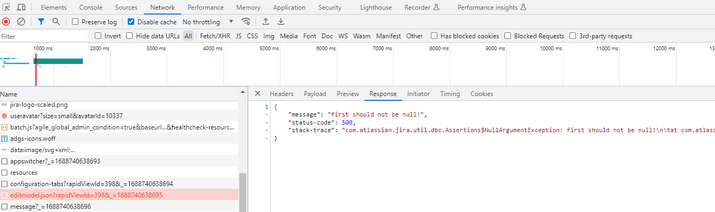715x212 pixels.
Task: Select the editmodel.json failed request
Action: 119,195
